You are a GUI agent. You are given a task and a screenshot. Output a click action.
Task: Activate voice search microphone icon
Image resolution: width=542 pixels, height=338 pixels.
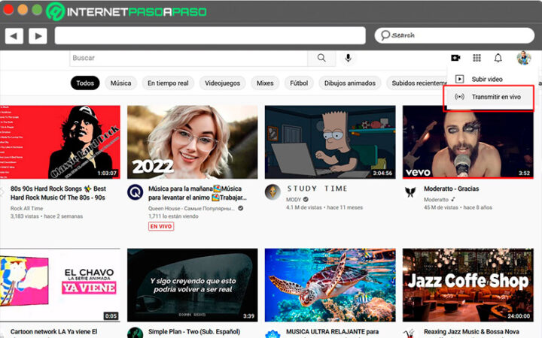(x=348, y=58)
